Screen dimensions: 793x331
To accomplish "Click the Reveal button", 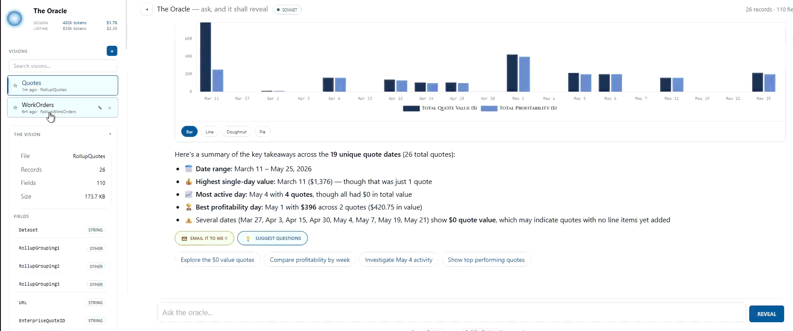I will [767, 314].
